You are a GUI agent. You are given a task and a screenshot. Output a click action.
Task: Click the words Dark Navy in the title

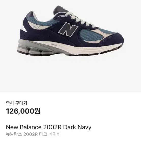point(77,127)
